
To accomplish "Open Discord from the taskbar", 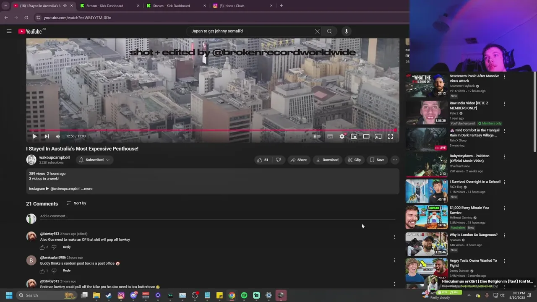I will click(x=133, y=295).
